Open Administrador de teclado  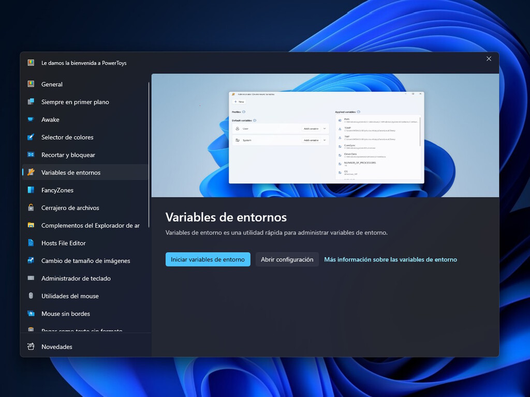(85, 278)
